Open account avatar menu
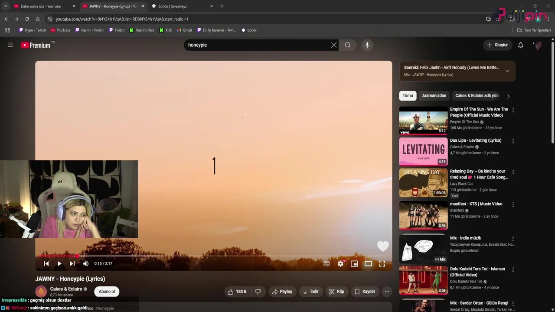Image resolution: width=555 pixels, height=312 pixels. coord(538,45)
